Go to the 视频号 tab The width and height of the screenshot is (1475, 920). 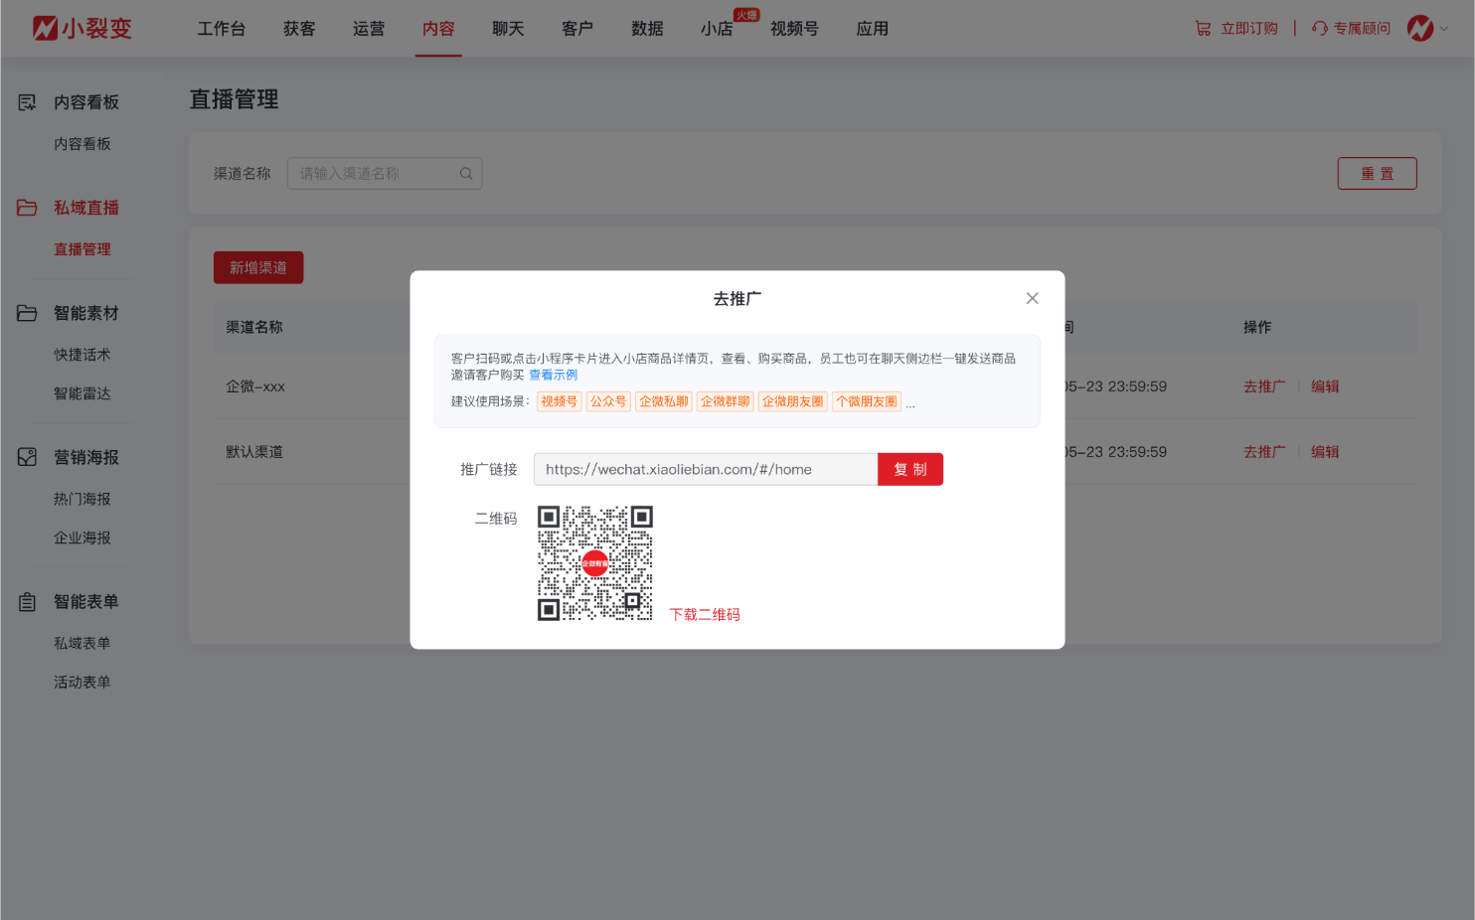coord(794,29)
